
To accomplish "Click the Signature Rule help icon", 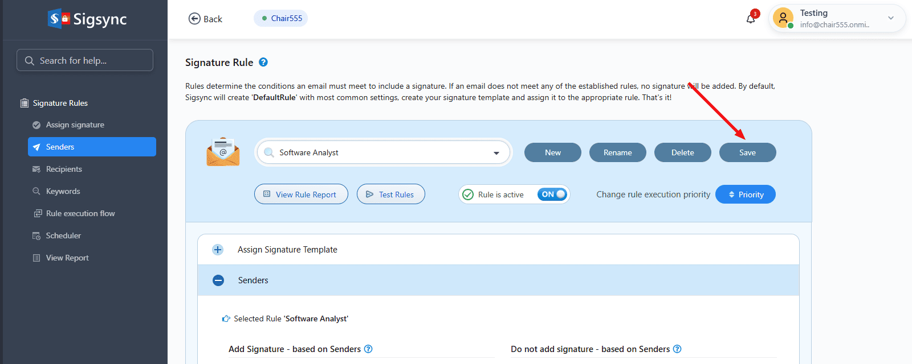I will [x=263, y=63].
